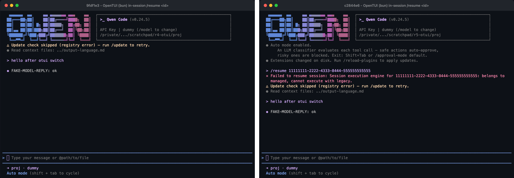The width and height of the screenshot is (514, 178).
Task: Click the message input in the c2844e6 window
Action: [x=387, y=158]
